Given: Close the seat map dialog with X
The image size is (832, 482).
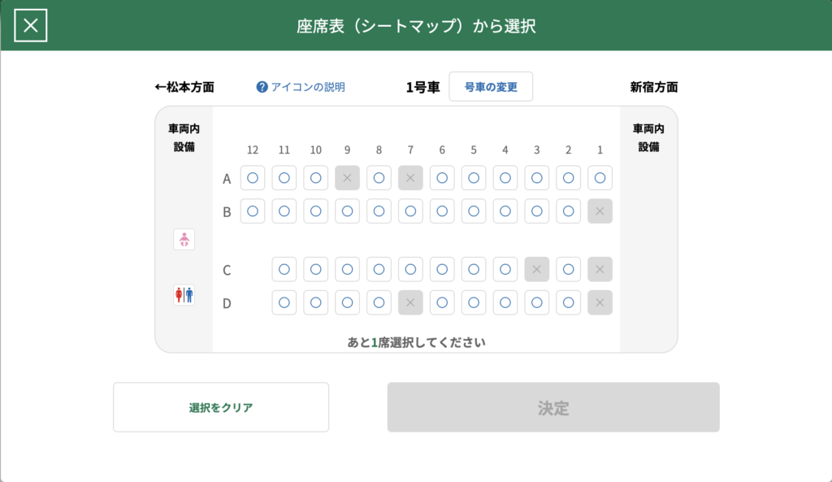Looking at the screenshot, I should click(x=31, y=25).
